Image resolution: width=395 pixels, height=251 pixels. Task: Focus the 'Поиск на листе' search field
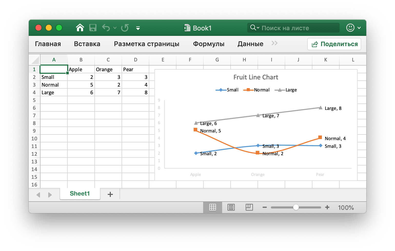coord(293,28)
